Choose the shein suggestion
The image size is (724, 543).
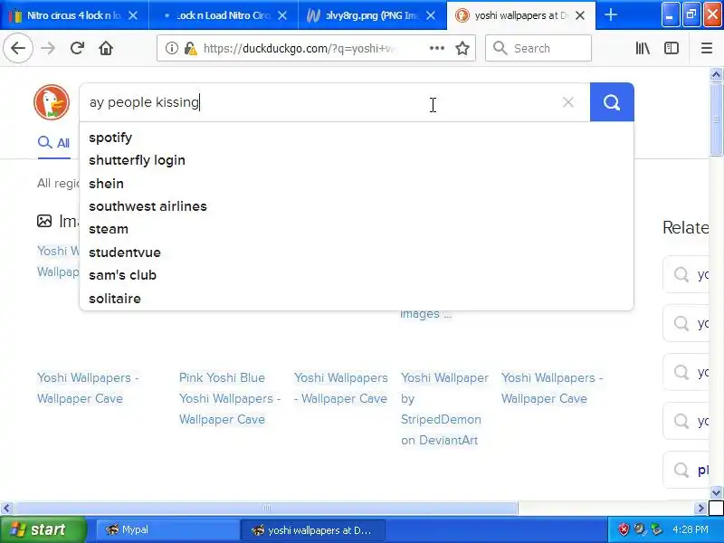pos(357,184)
